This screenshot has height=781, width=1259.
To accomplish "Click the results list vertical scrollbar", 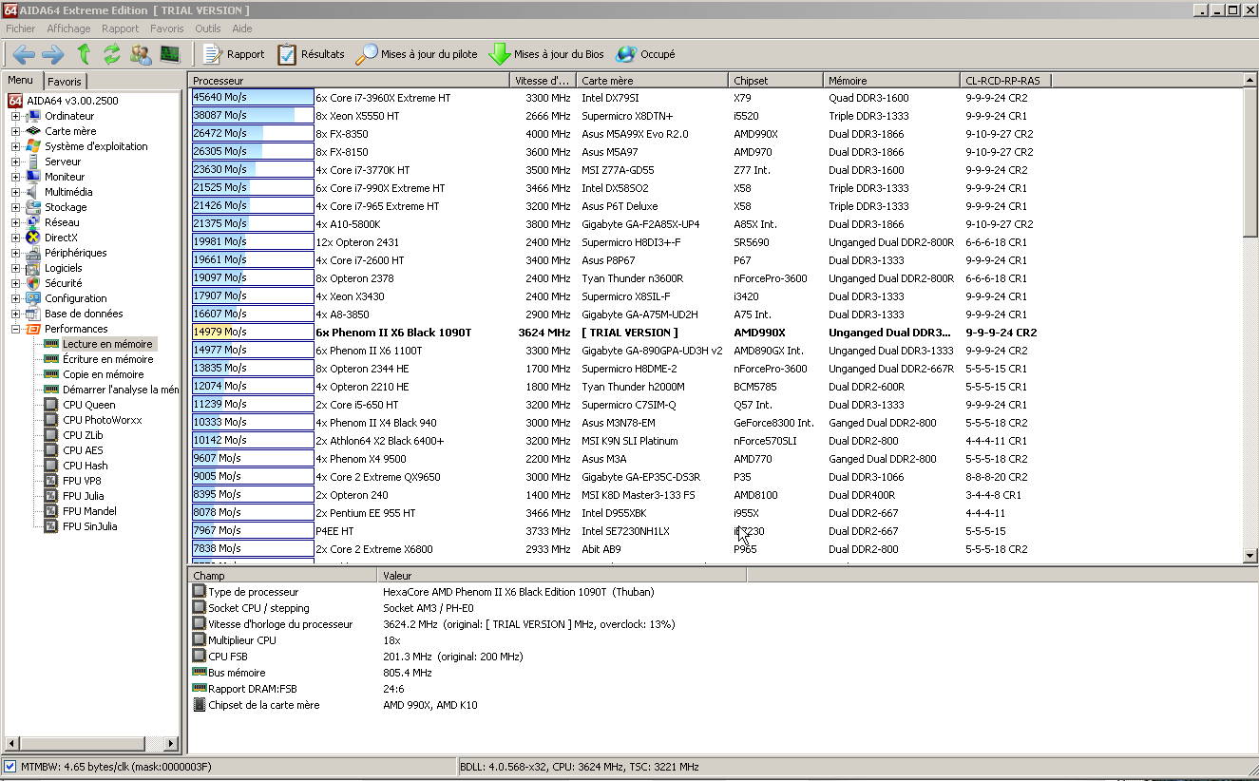I will click(x=1250, y=319).
